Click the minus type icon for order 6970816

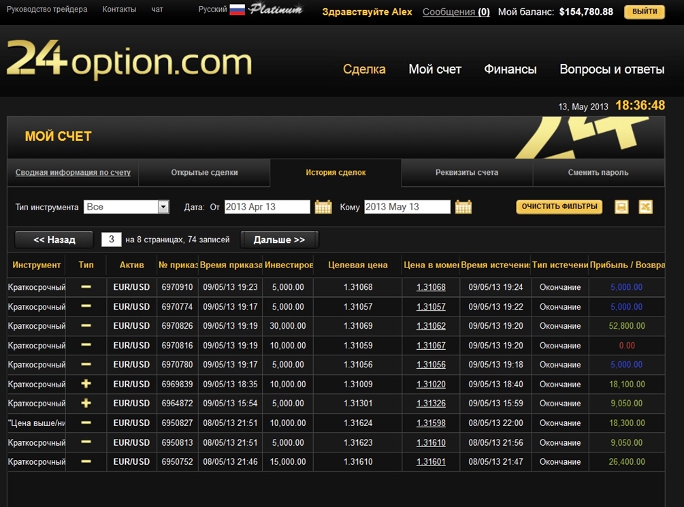pyautogui.click(x=86, y=345)
